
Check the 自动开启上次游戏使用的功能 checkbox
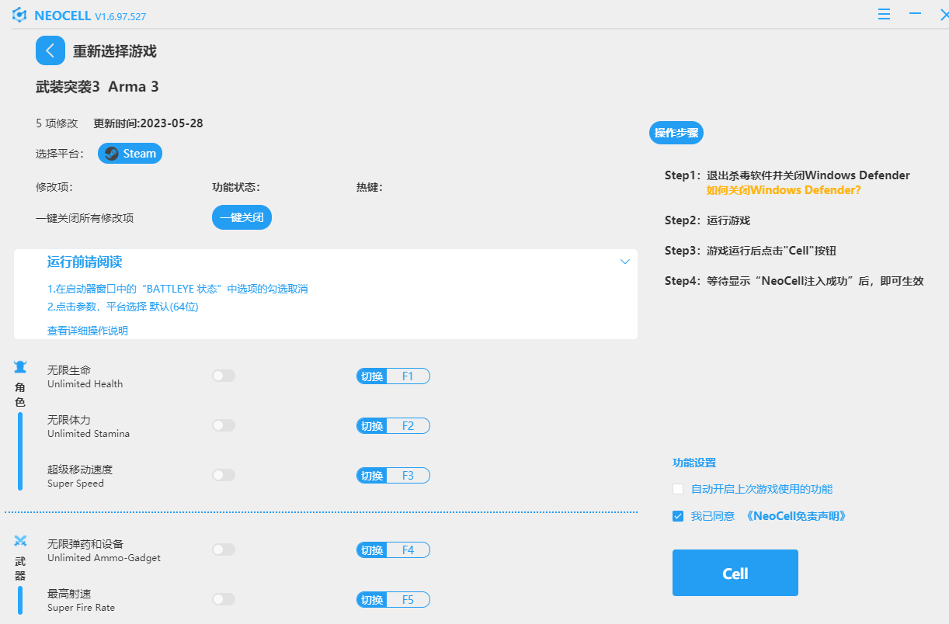[678, 489]
